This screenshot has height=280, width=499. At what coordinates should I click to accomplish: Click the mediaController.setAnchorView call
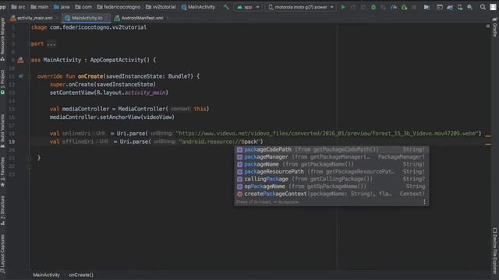coord(112,117)
